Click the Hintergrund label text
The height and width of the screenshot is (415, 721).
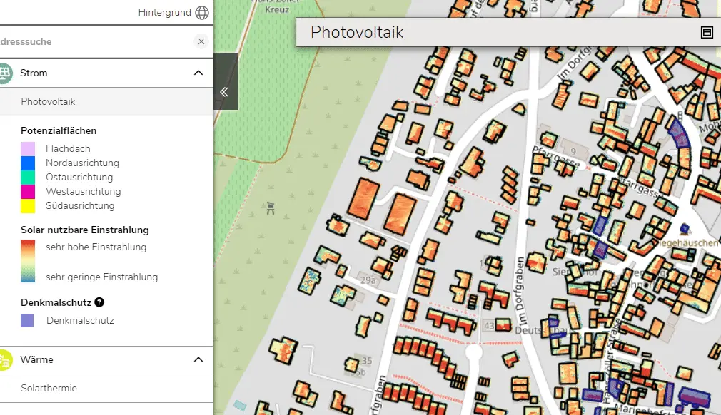(x=163, y=13)
